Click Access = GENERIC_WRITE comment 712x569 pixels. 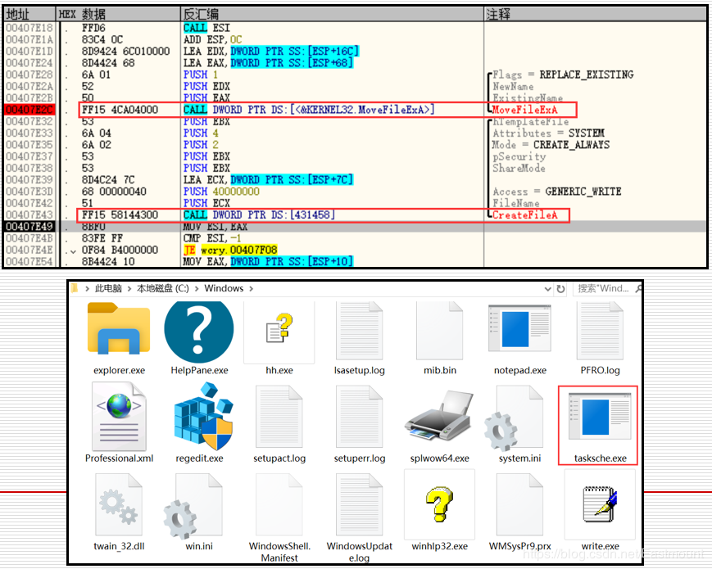tap(557, 192)
